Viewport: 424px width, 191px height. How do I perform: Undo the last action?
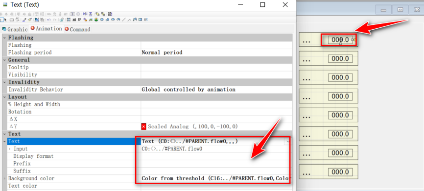[49, 20]
